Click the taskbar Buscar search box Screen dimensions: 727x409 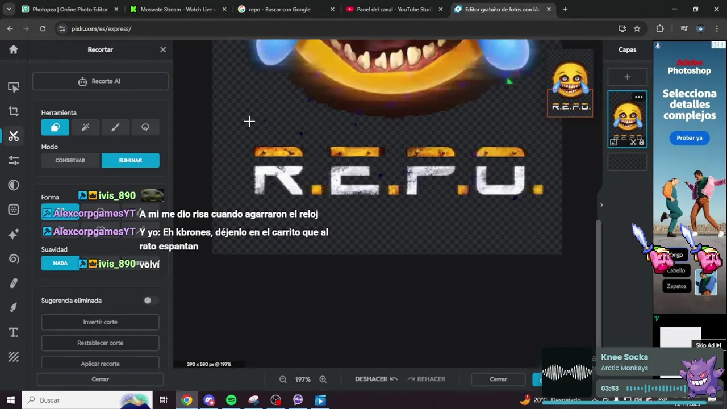(x=88, y=400)
